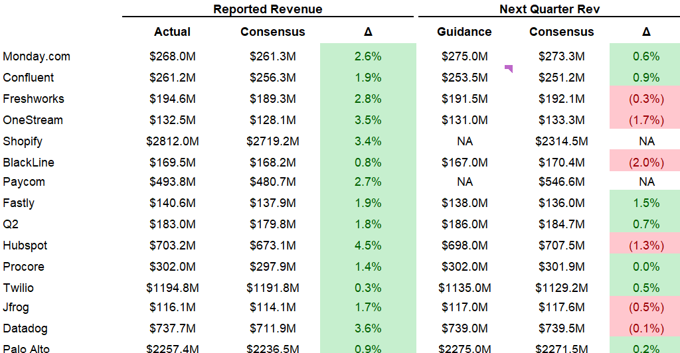Viewport: 680px width, 353px height.
Task: Select the 'Twilio' row label
Action: [x=18, y=288]
